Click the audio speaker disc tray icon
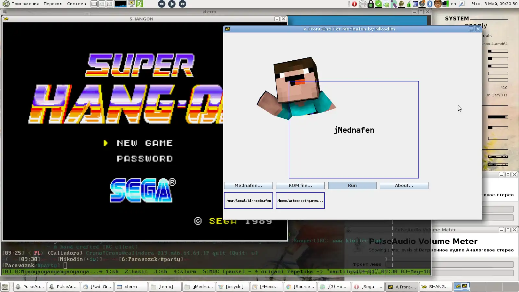Image resolution: width=519 pixels, height=292 pixels. click(422, 4)
